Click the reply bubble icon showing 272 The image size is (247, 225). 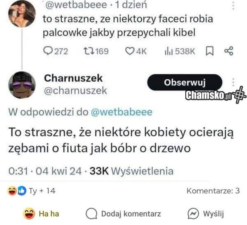[x=47, y=51]
